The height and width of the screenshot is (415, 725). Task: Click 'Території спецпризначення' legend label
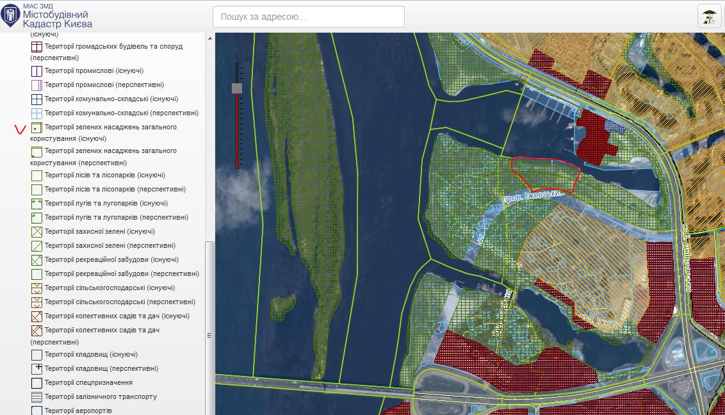88,383
